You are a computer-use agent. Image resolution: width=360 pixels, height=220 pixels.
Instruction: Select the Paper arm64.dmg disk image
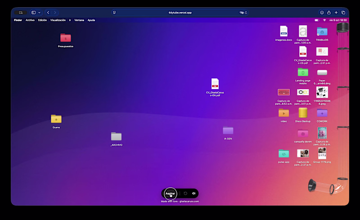click(322, 72)
